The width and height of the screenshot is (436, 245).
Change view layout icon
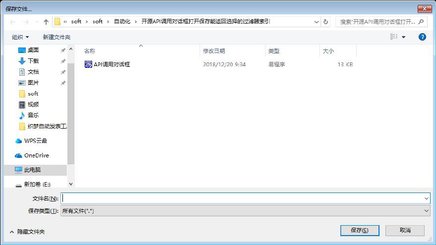394,37
